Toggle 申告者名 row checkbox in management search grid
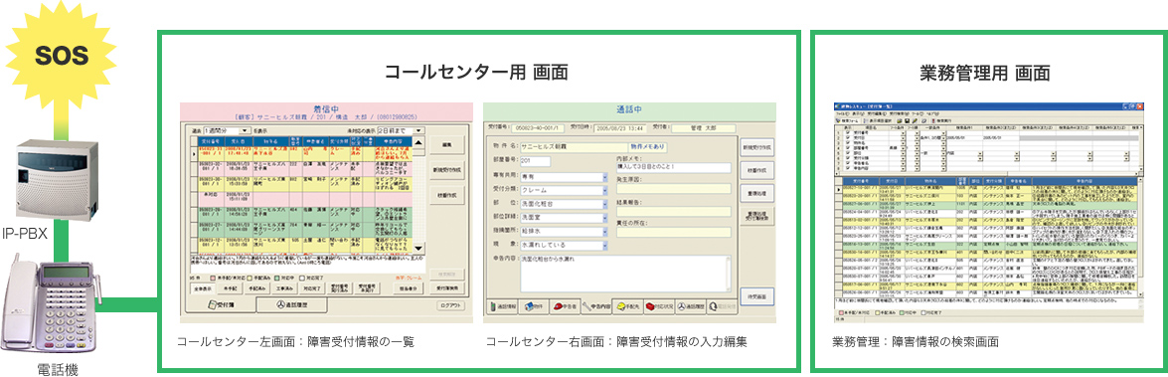This screenshot has height=377, width=1168. pos(847,162)
